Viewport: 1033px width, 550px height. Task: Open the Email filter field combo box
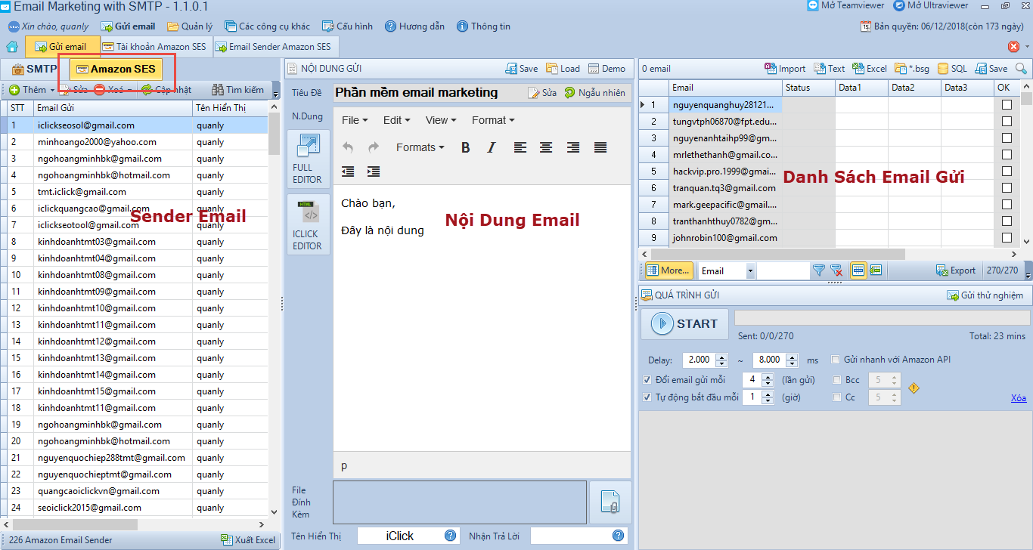pyautogui.click(x=727, y=270)
